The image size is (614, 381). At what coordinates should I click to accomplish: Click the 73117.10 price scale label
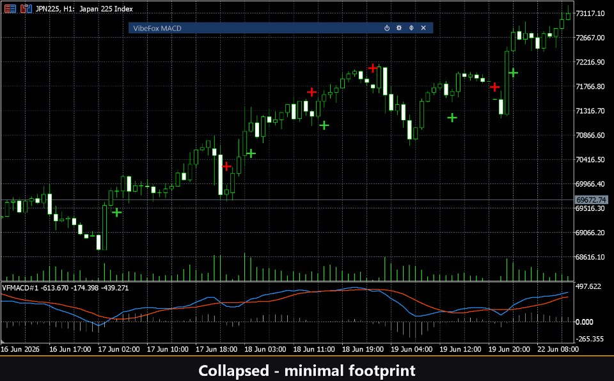click(590, 13)
